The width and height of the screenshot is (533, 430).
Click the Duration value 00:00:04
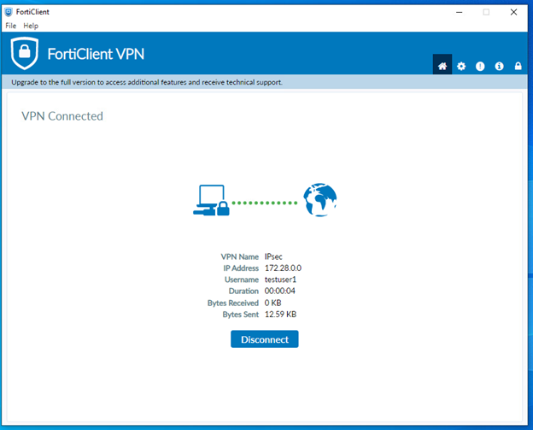click(x=282, y=292)
